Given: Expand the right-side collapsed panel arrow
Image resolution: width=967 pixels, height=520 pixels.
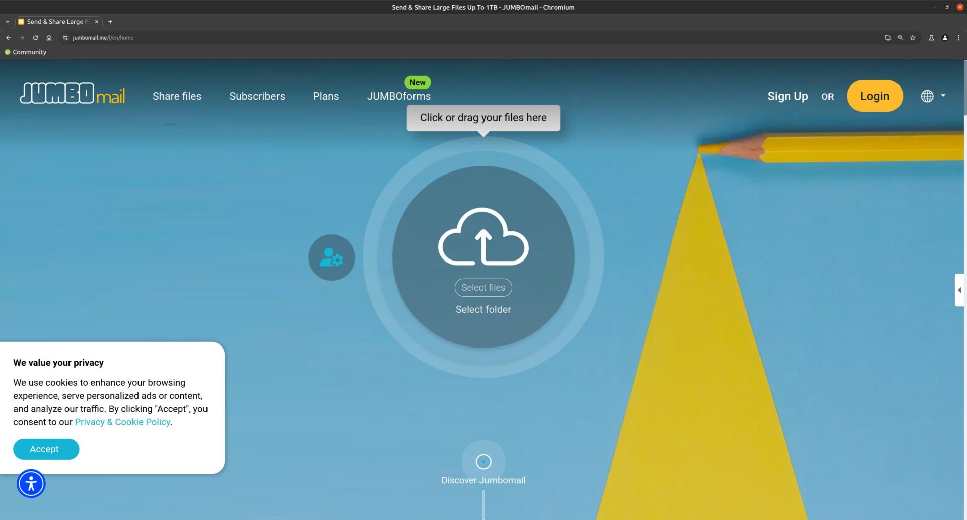Looking at the screenshot, I should 959,290.
